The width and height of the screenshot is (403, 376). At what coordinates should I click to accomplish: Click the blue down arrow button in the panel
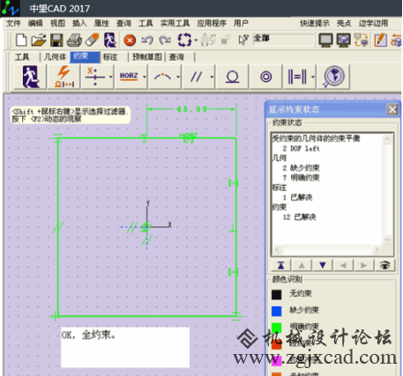(323, 265)
